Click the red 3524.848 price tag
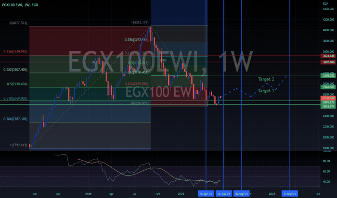This screenshot has width=337, height=198. click(x=328, y=56)
